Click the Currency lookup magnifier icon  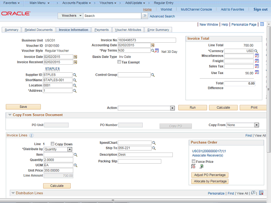pos(256,51)
